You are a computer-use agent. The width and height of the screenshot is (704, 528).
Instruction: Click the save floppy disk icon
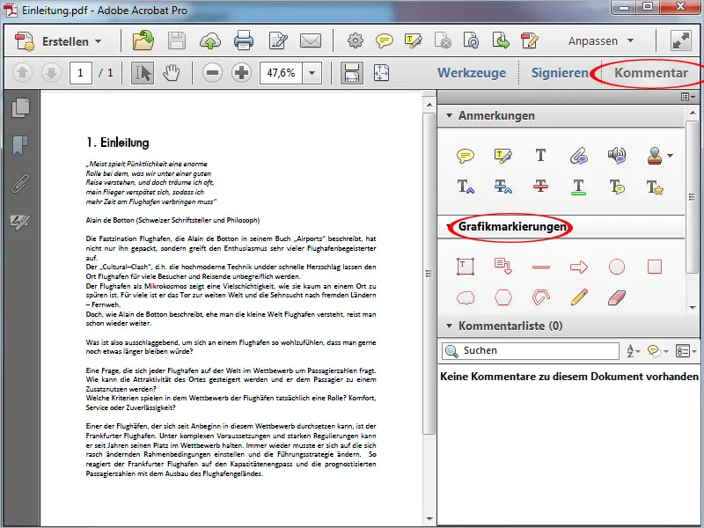tap(177, 40)
